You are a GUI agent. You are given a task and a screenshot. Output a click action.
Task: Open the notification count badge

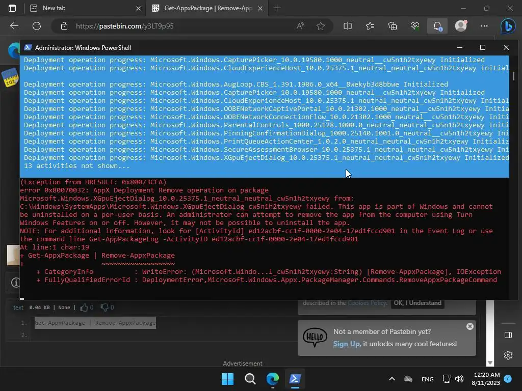click(x=508, y=379)
